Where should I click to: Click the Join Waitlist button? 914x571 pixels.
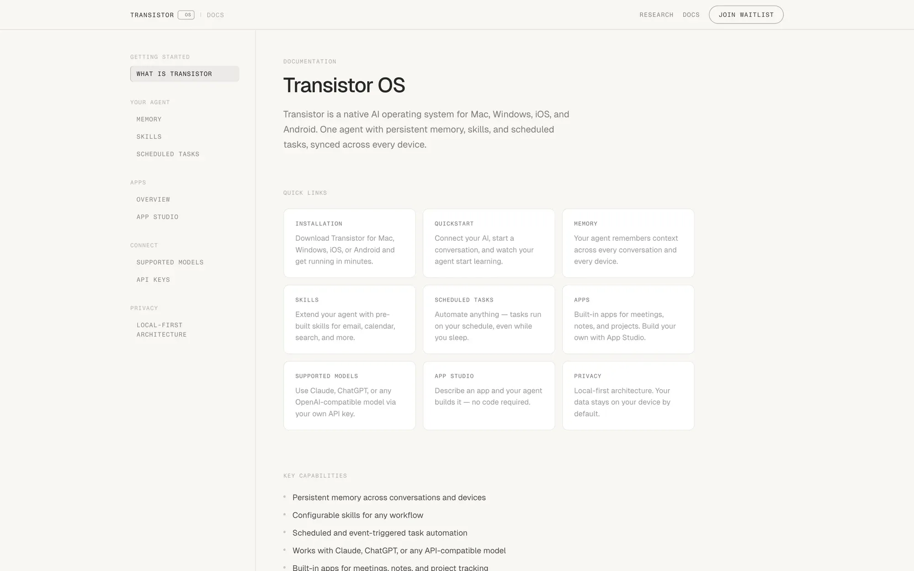point(746,15)
